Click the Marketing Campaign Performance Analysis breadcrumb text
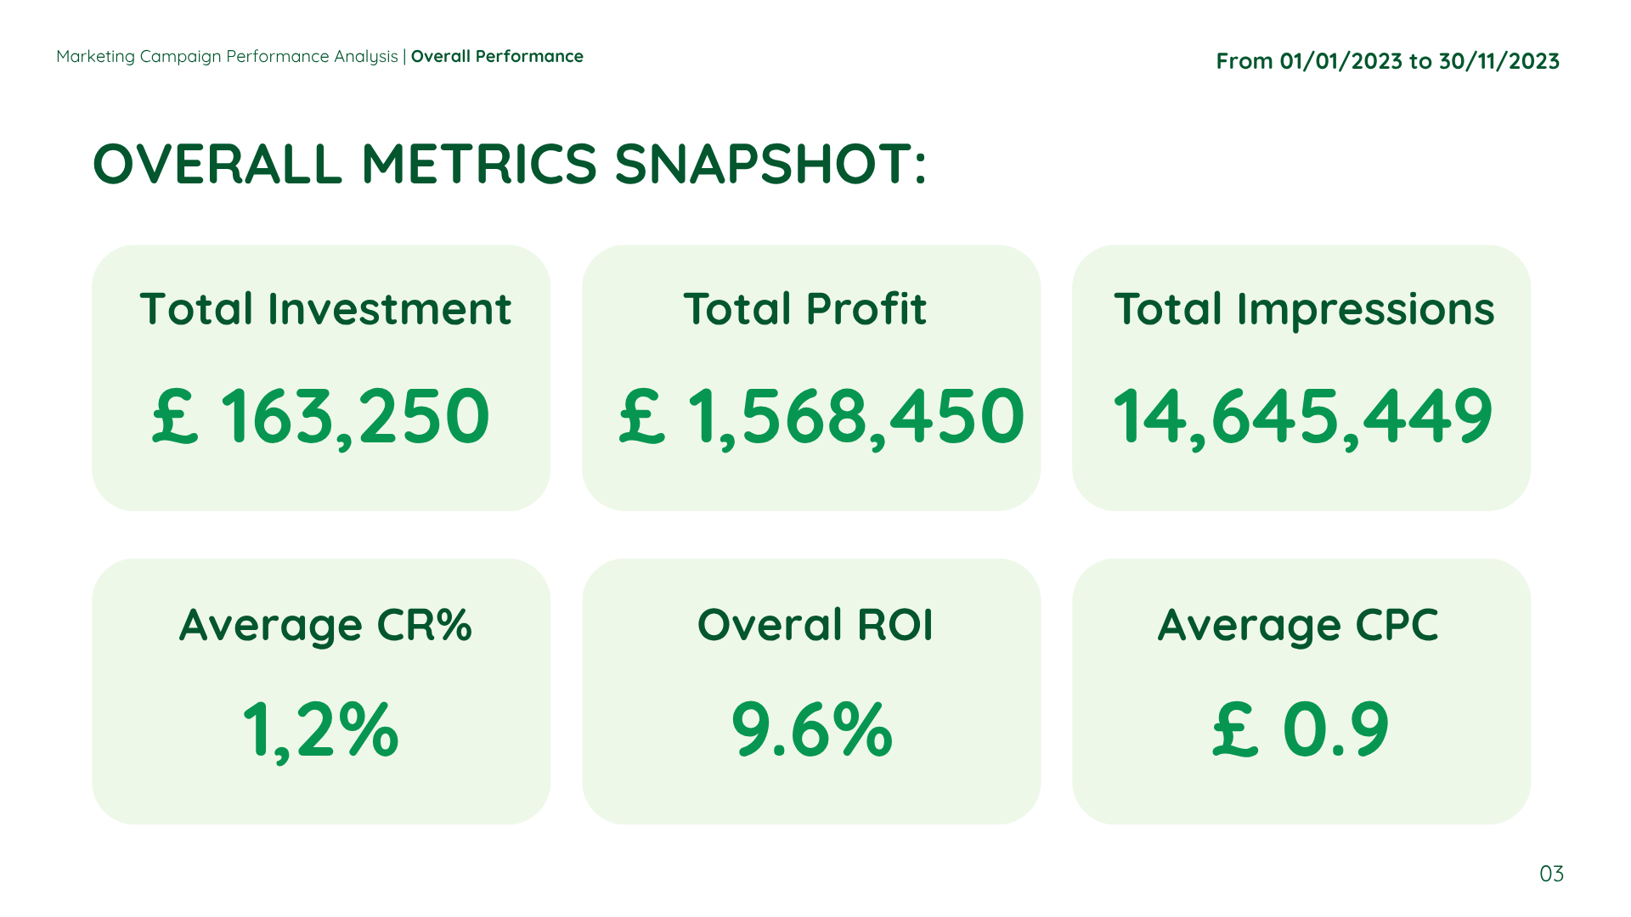The image size is (1631, 917). pyautogui.click(x=227, y=57)
